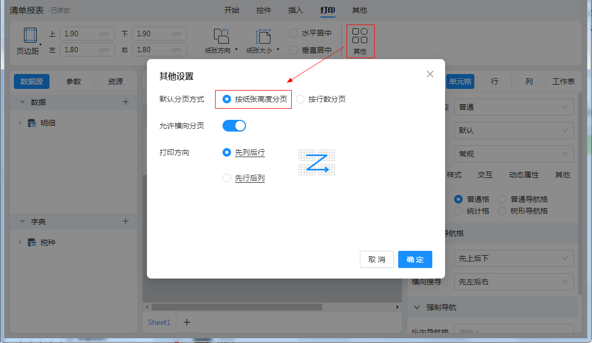Add dictionary with plus icon beside 字典
The width and height of the screenshot is (592, 343).
pos(126,221)
